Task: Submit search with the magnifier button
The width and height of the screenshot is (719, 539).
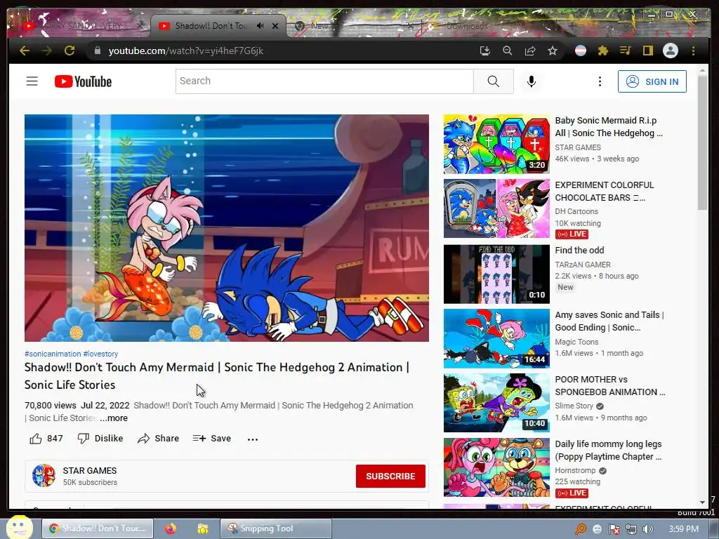Action: [x=494, y=81]
